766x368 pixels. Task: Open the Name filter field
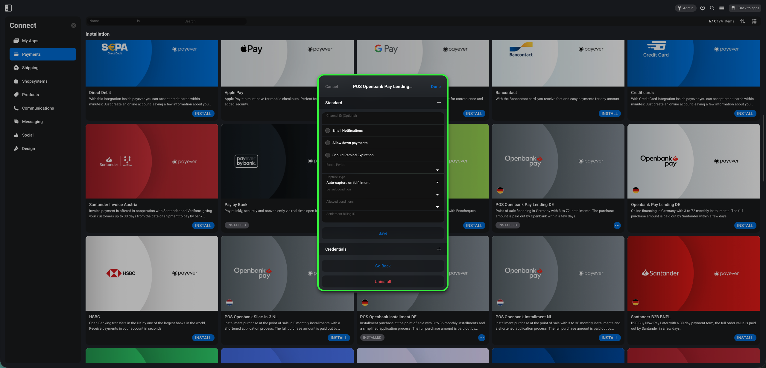[110, 21]
